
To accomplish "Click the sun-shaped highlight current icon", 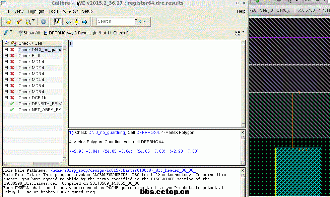I will pos(76,22).
